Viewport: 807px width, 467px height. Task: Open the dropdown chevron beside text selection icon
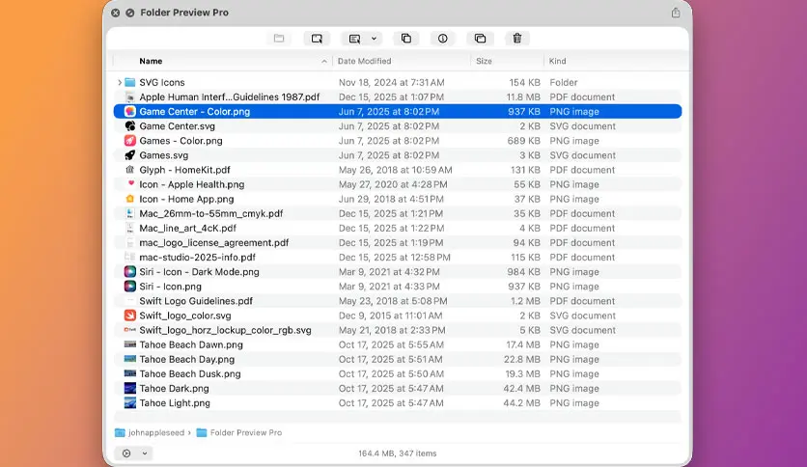pos(375,38)
